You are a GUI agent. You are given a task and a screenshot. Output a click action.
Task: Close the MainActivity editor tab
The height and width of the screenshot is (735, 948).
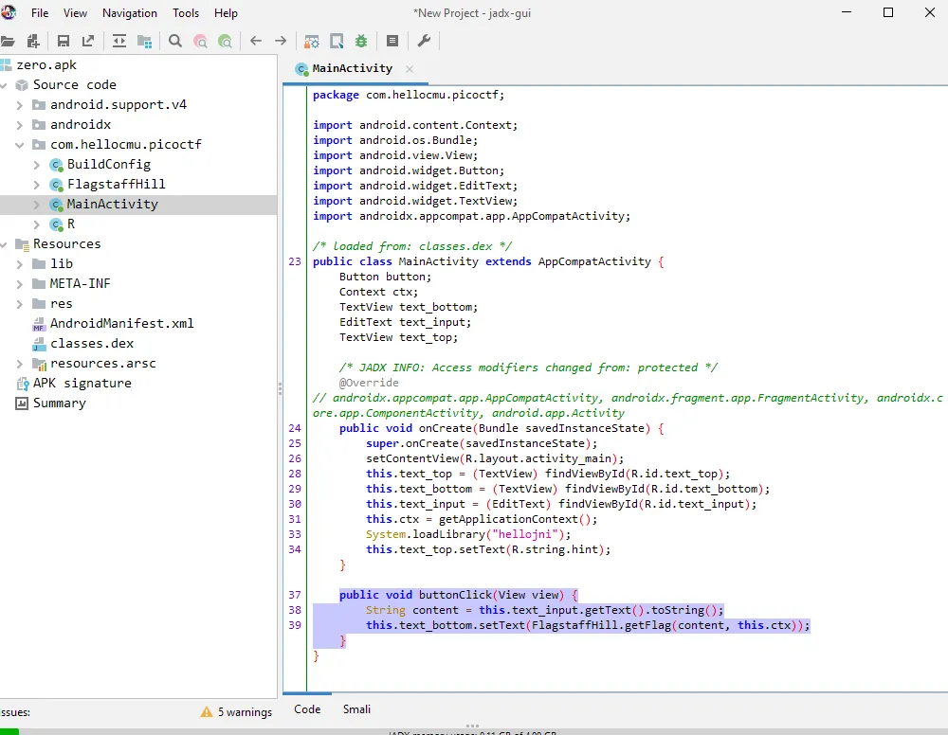coord(410,69)
